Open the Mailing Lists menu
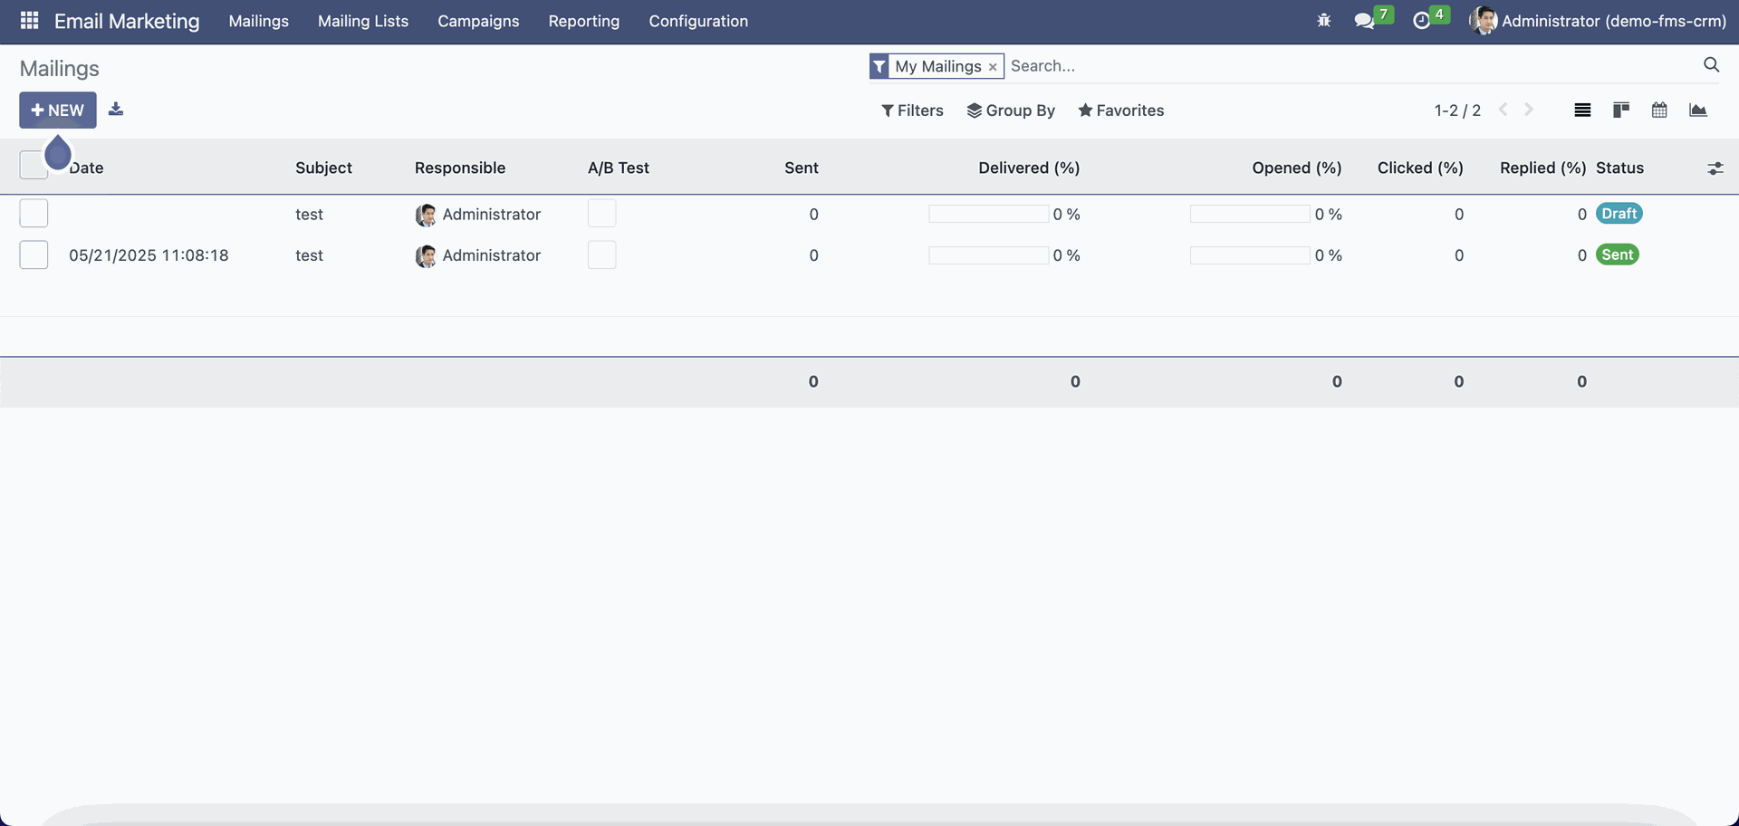 click(x=362, y=21)
